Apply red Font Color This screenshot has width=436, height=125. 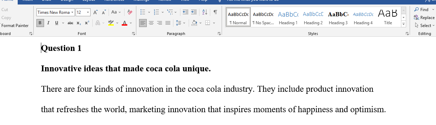coord(125,23)
